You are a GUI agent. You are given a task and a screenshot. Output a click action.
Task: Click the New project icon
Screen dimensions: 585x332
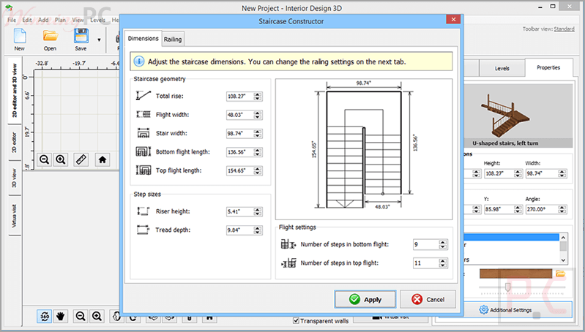point(20,36)
